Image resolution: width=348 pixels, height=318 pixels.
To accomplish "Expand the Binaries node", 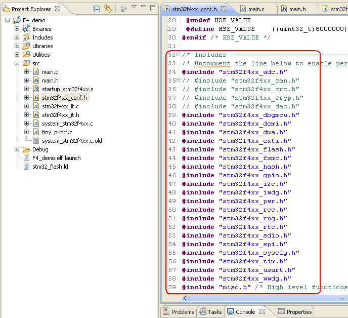I will [x=17, y=29].
